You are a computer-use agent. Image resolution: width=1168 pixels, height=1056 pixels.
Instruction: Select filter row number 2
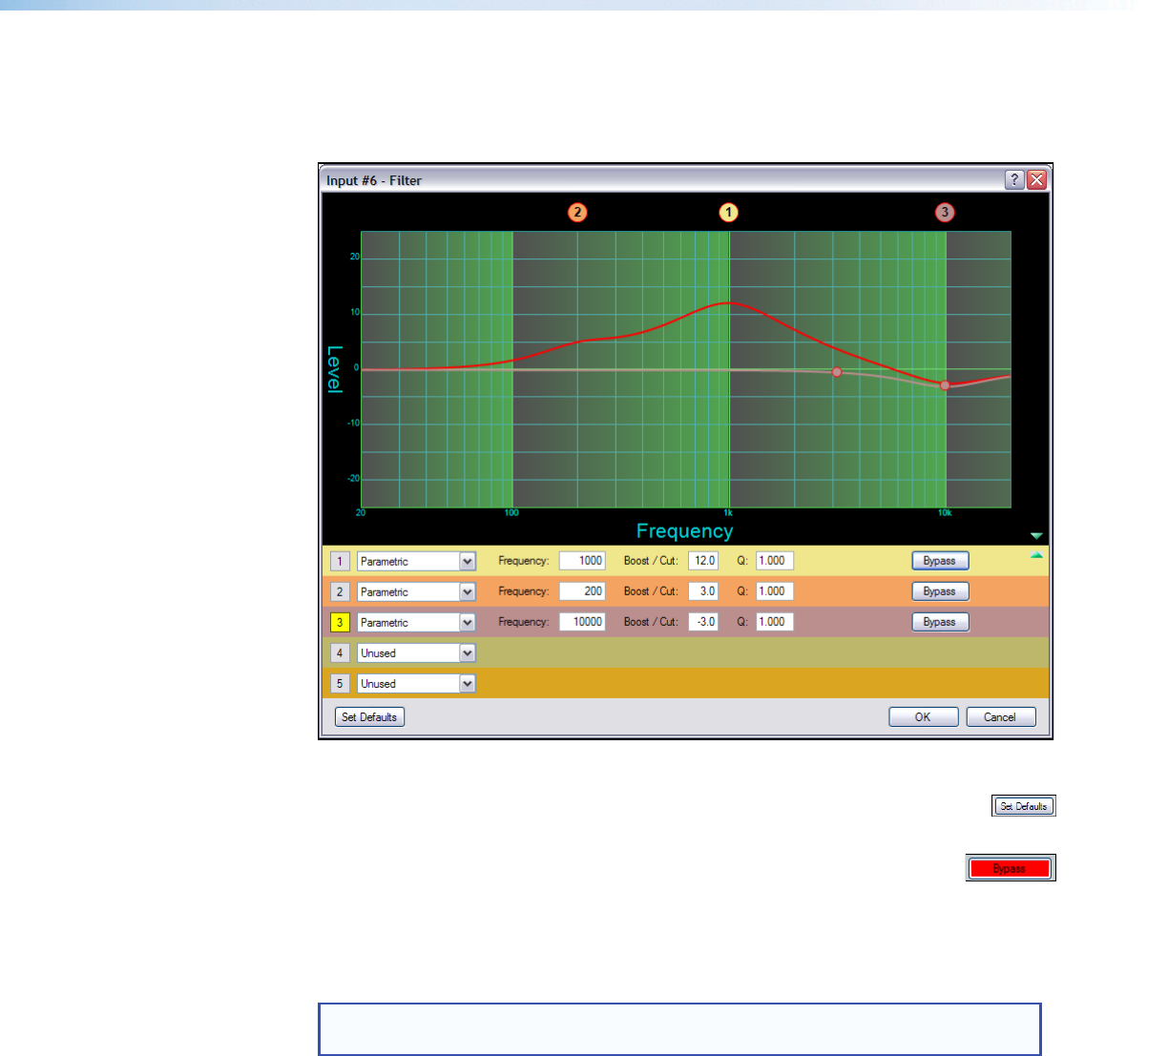[x=340, y=591]
